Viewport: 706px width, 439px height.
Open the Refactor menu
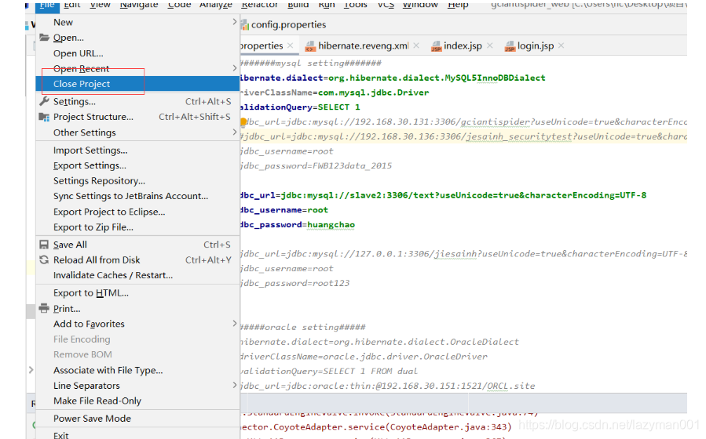pos(259,5)
